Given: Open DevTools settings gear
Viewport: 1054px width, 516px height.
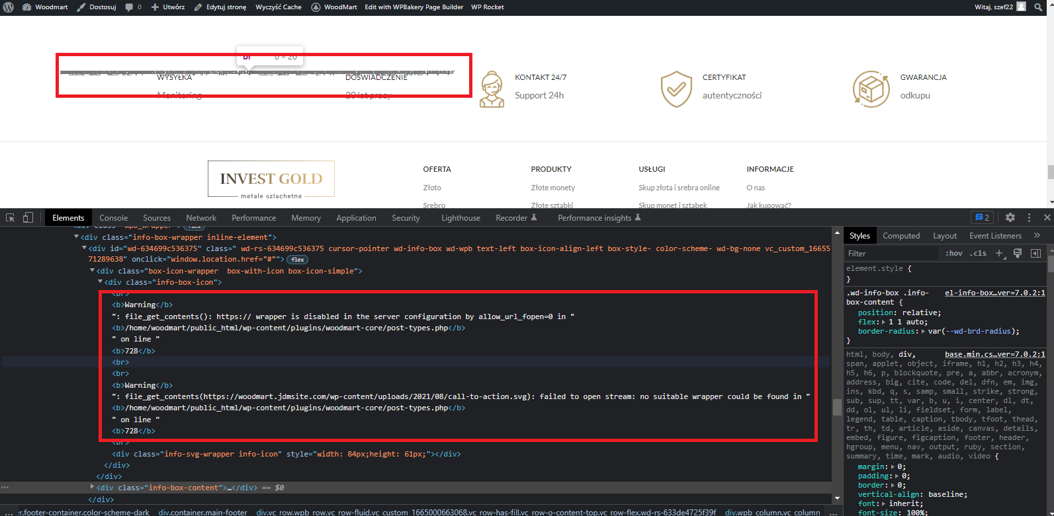Looking at the screenshot, I should point(1010,217).
